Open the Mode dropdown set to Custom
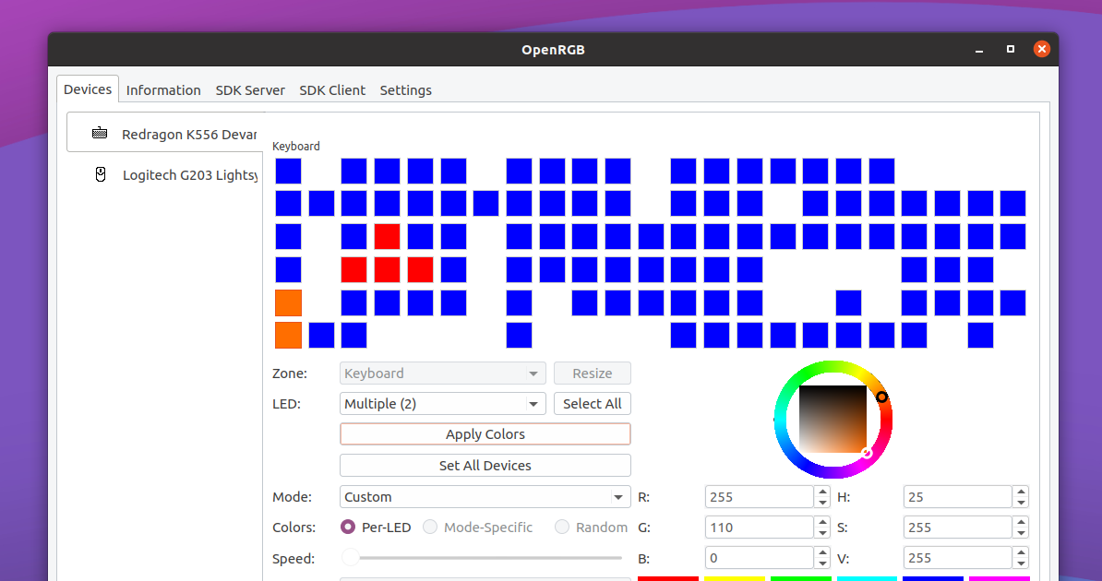 [485, 497]
